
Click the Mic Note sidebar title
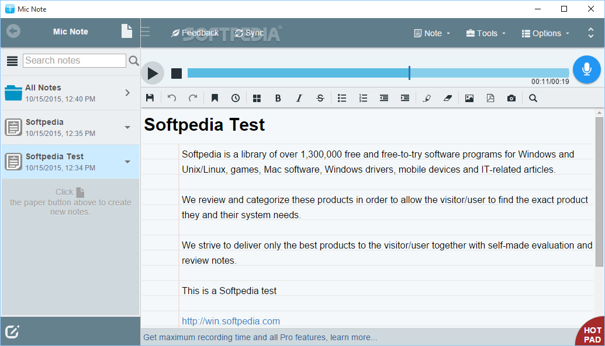coord(71,32)
